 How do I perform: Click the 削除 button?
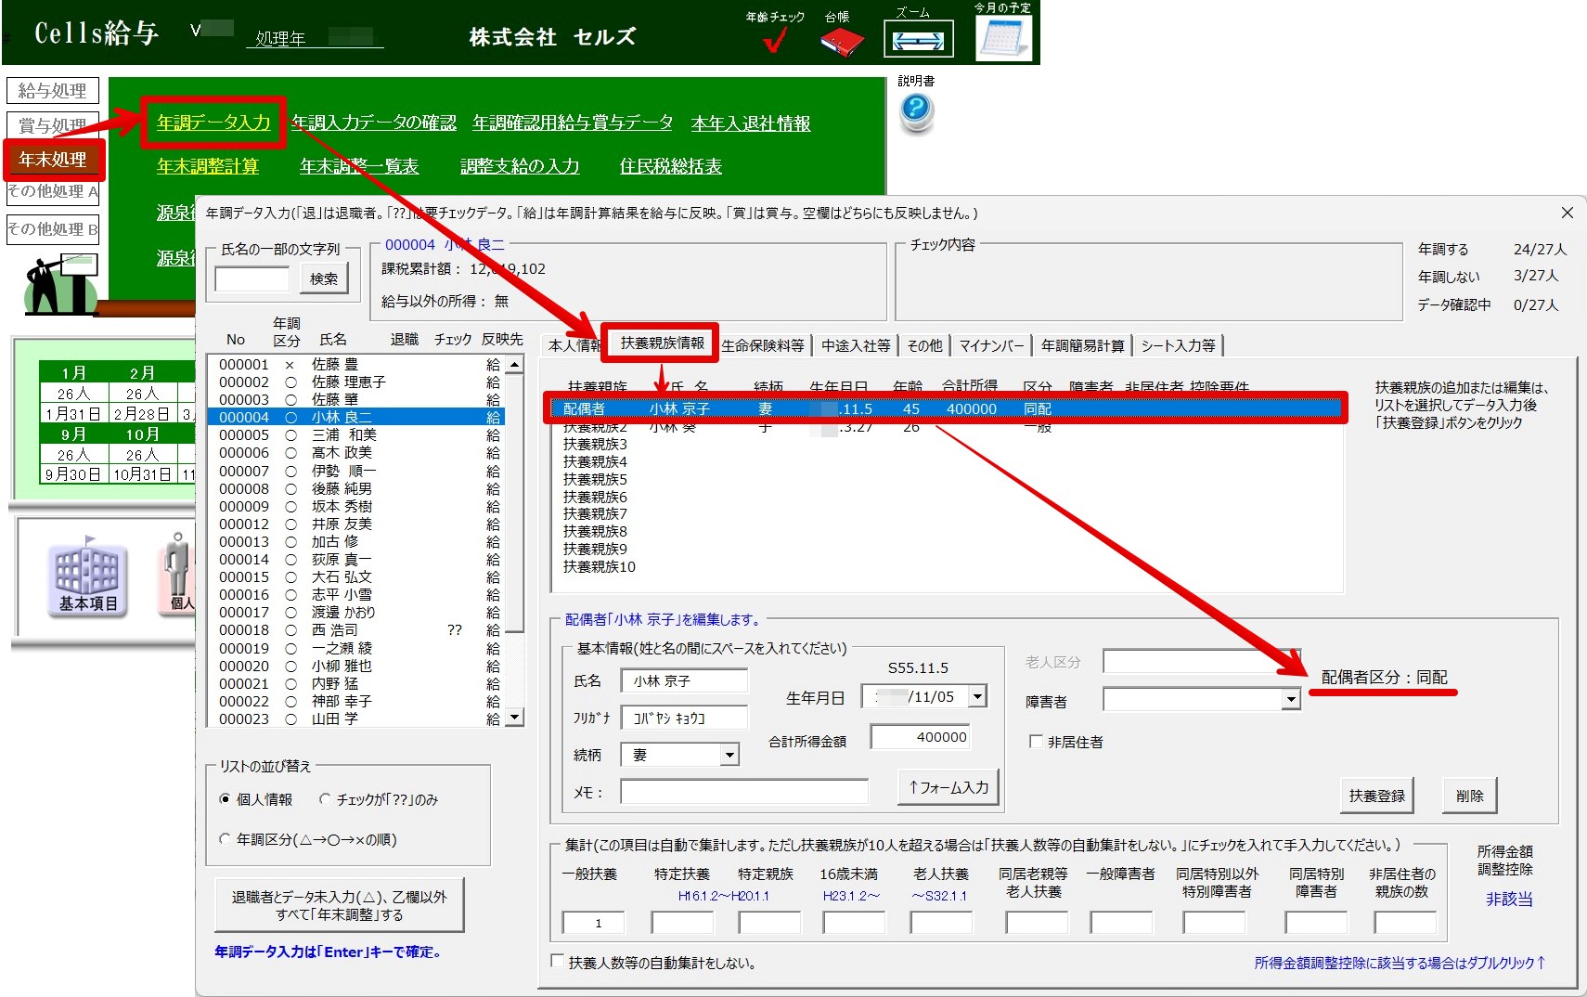pyautogui.click(x=1469, y=796)
